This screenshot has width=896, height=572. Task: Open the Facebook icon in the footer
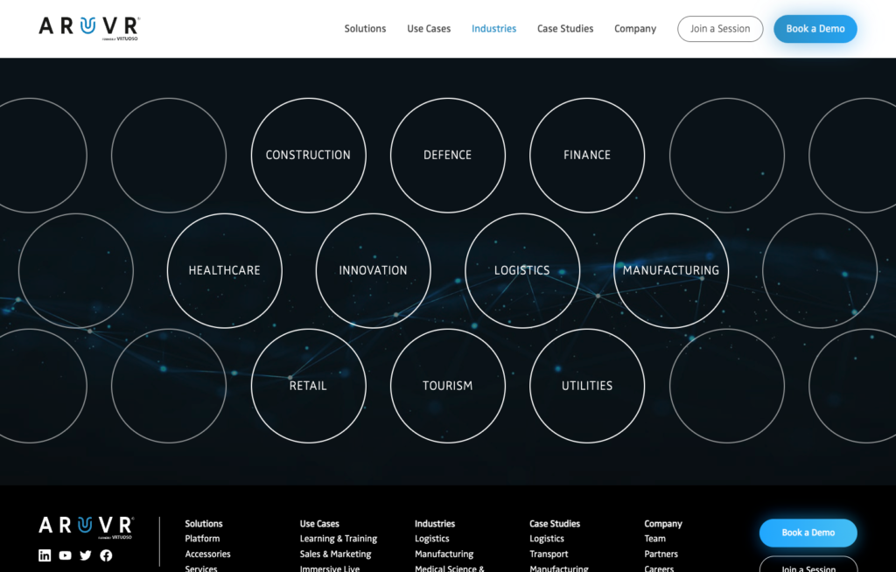pyautogui.click(x=106, y=555)
